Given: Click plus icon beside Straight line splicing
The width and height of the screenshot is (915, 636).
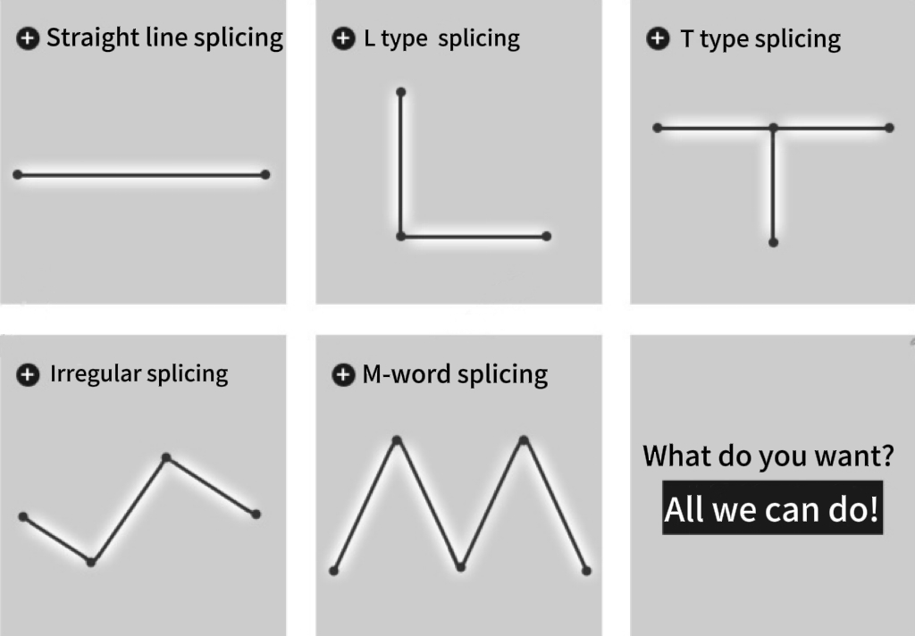Looking at the screenshot, I should pyautogui.click(x=28, y=38).
